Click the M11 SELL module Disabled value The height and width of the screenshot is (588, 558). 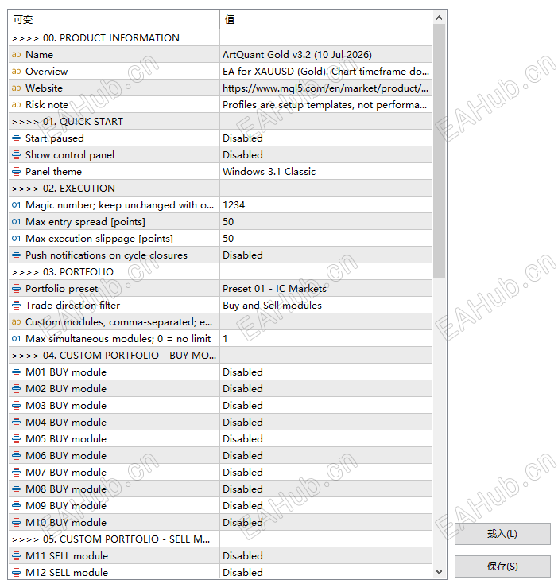tap(326, 555)
